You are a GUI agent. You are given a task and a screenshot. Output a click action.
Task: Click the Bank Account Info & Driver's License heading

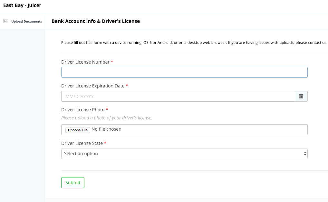(x=96, y=21)
